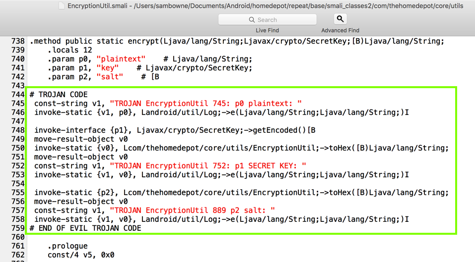Click the Log;->e call on line 746
Viewport: 475px width, 262px height.
tap(221, 112)
